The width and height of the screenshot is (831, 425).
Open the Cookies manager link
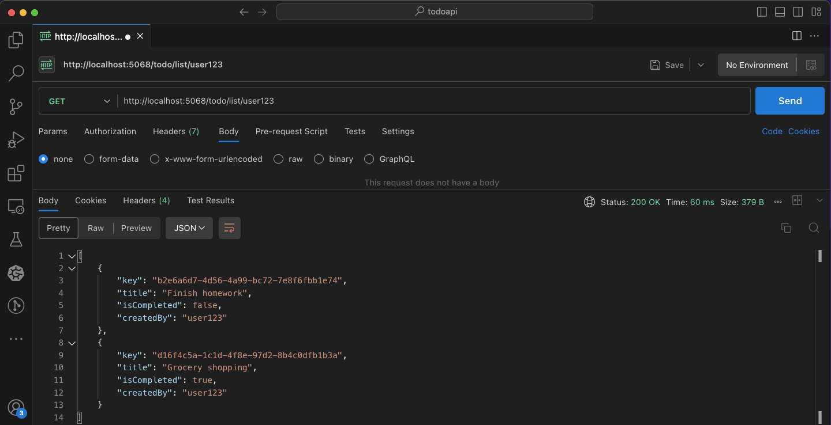click(804, 131)
